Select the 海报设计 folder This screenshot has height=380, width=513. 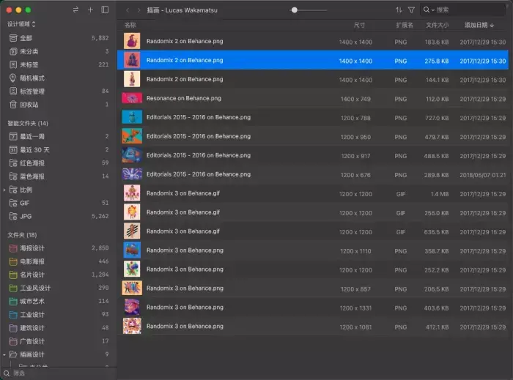pyautogui.click(x=32, y=248)
